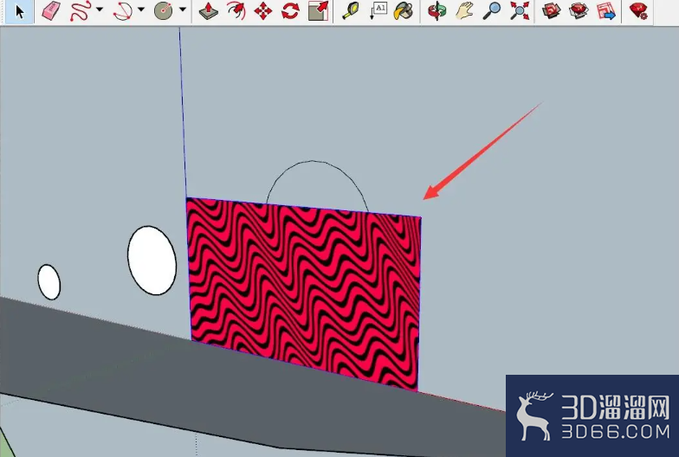Select the Circle shape tool
Viewport: 679px width, 457px height.
point(163,10)
